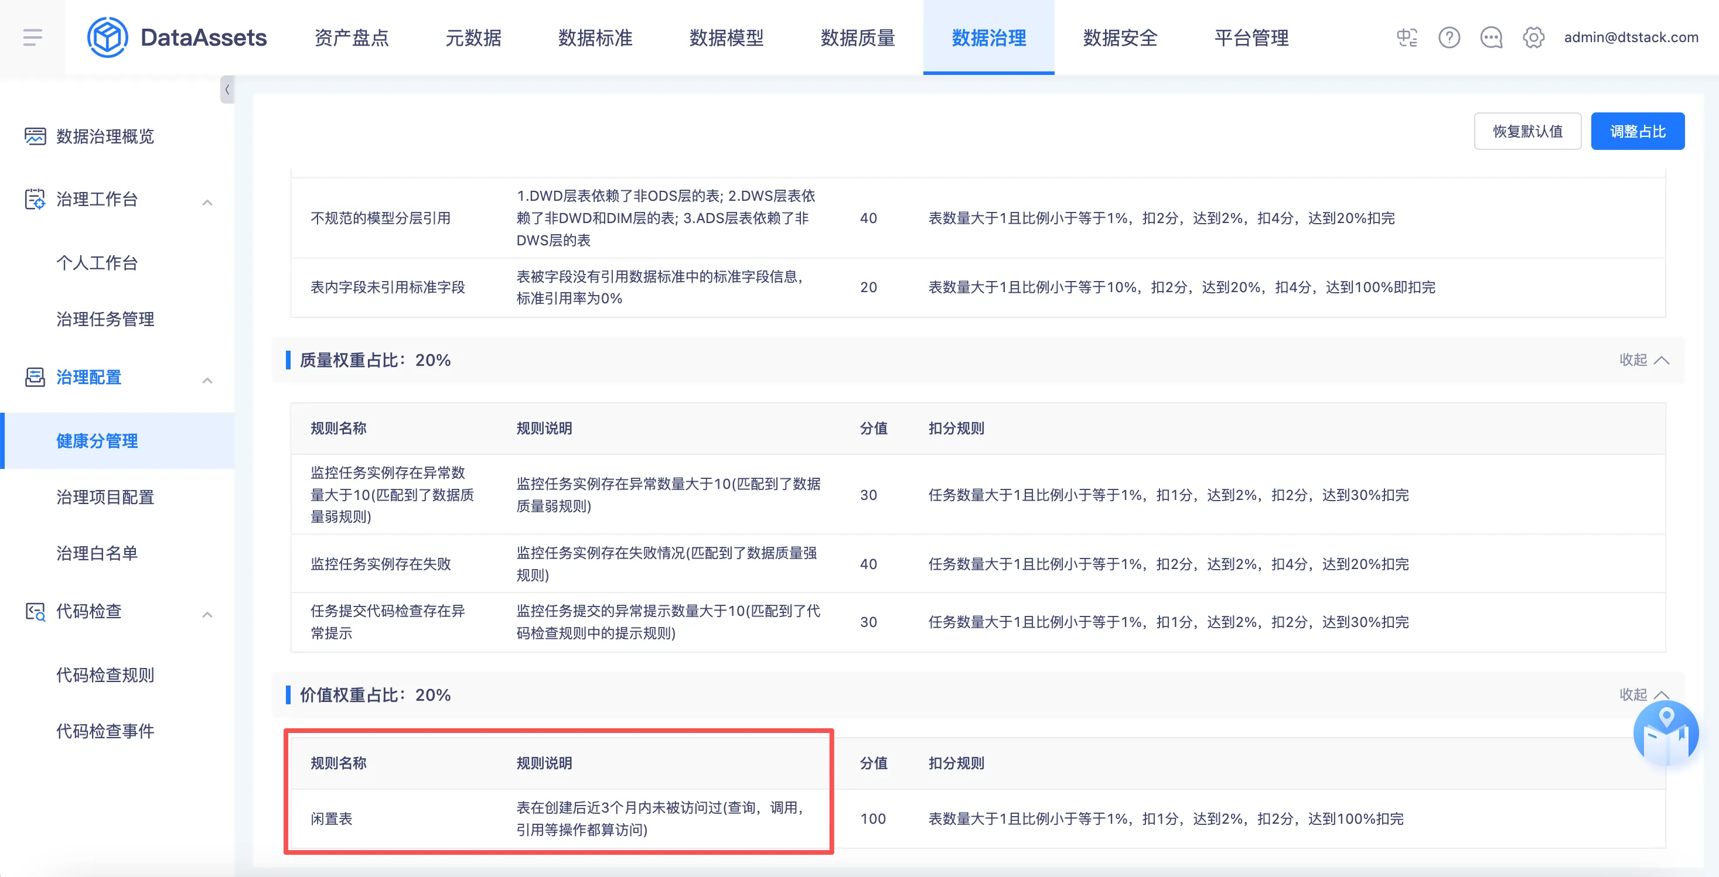The image size is (1719, 877).
Task: Open the messages chat bubble icon
Action: click(1491, 37)
